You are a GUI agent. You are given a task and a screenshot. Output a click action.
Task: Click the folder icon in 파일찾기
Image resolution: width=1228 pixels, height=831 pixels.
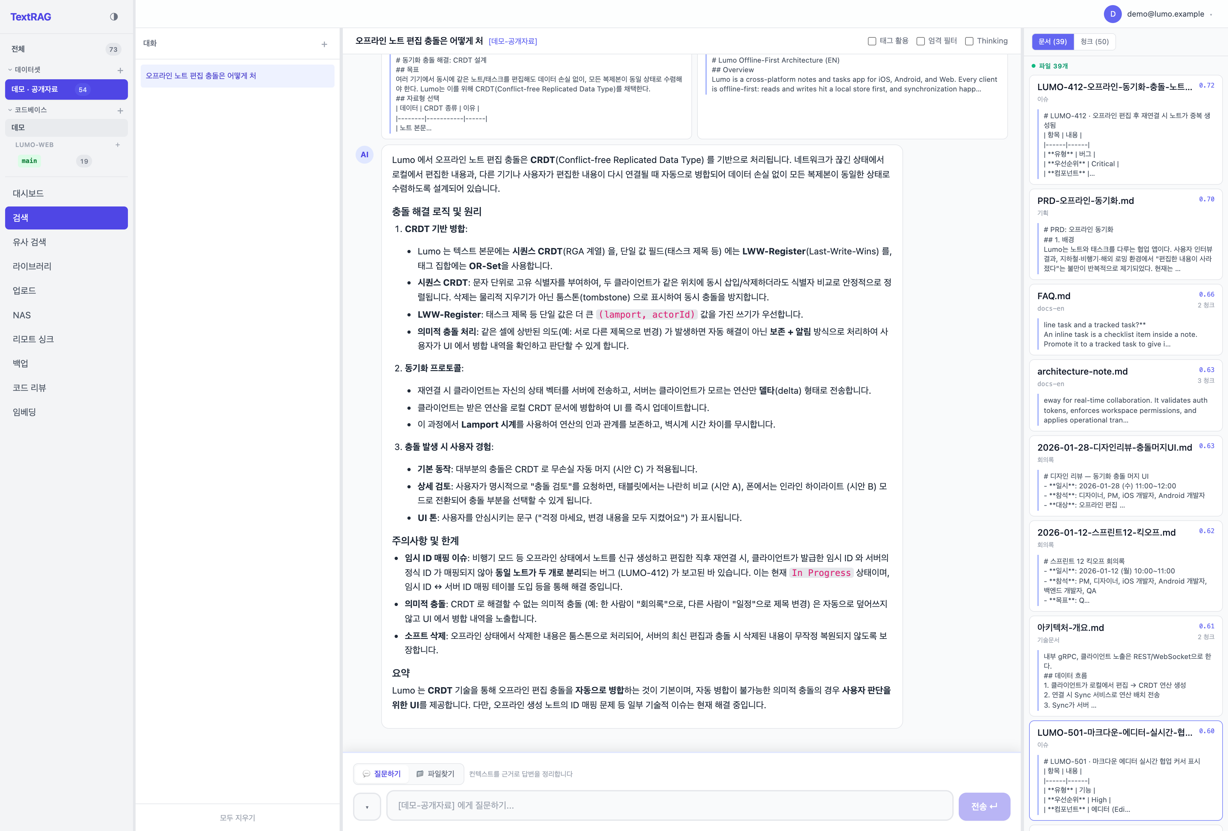coord(420,774)
